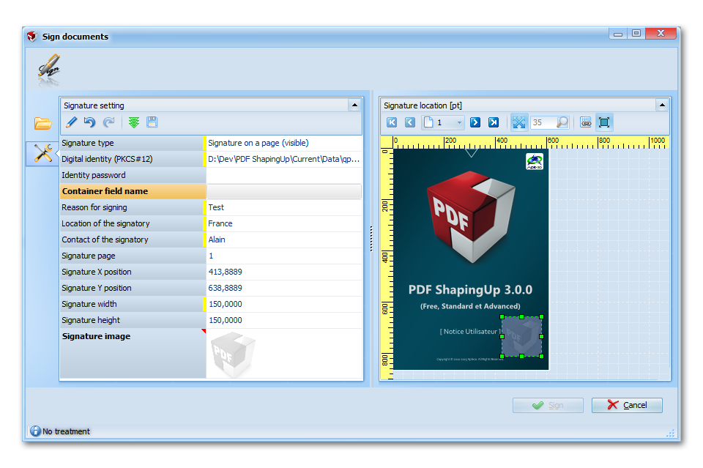Toggle the fit-to-window zoom arrows button
Screen dimensions: 703x468
(x=518, y=122)
